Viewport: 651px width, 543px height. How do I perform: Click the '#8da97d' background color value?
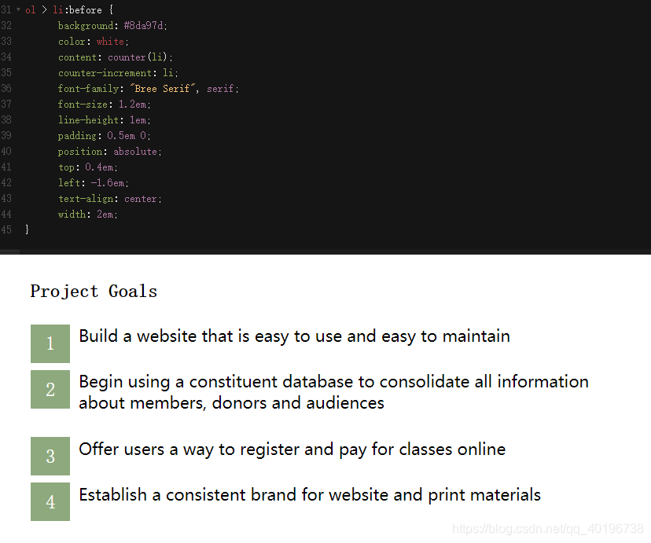pos(144,26)
